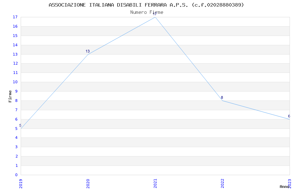Click the y-axis value 1

coord(17,165)
